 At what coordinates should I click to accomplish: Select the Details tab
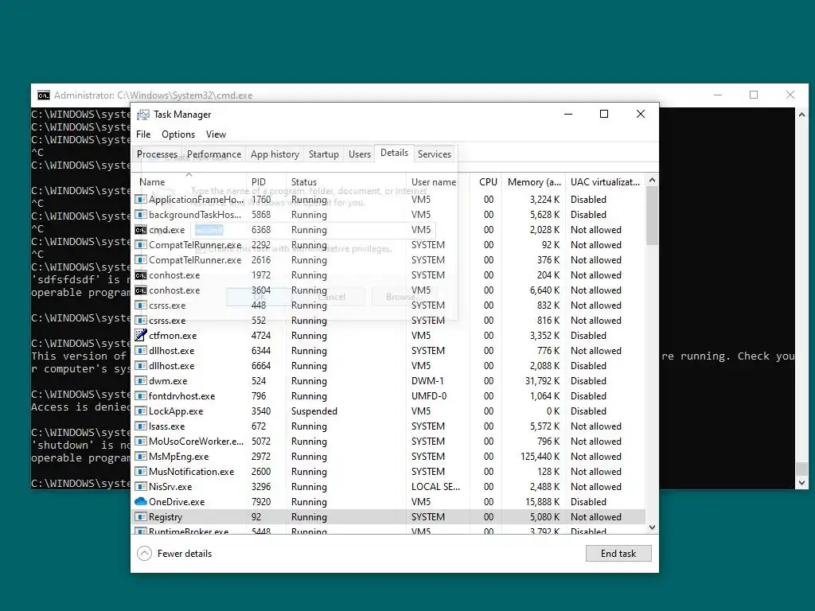tap(394, 153)
